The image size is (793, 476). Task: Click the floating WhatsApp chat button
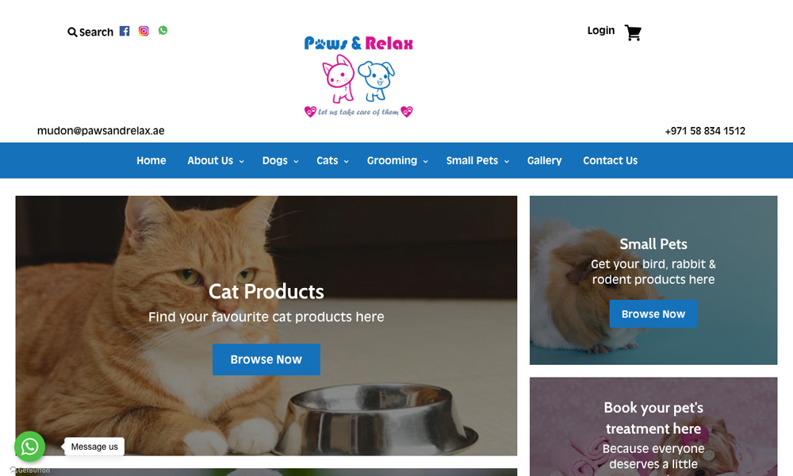[30, 446]
